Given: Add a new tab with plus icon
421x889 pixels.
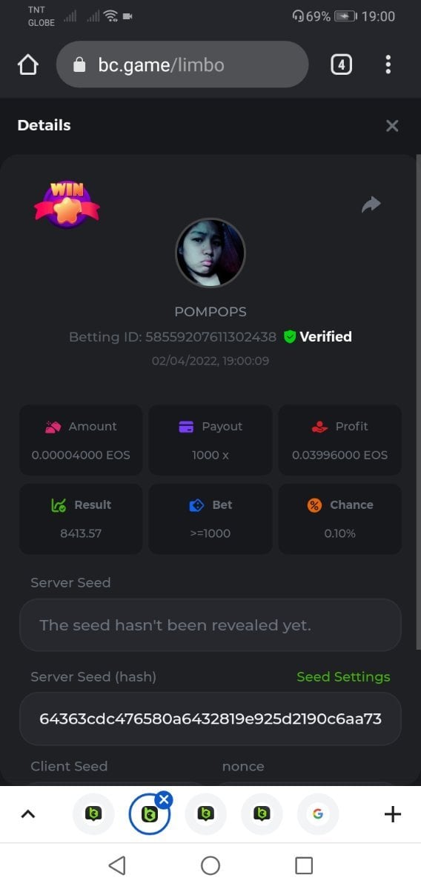Looking at the screenshot, I should 393,814.
